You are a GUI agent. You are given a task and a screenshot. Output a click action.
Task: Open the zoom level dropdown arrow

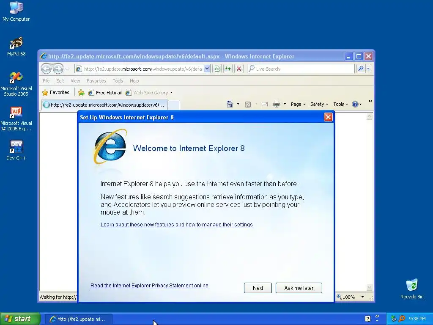point(362,297)
